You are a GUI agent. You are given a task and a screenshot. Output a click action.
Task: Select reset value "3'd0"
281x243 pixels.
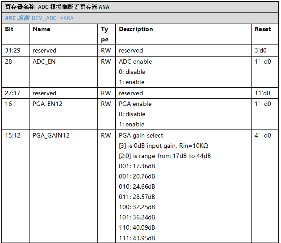260,51
